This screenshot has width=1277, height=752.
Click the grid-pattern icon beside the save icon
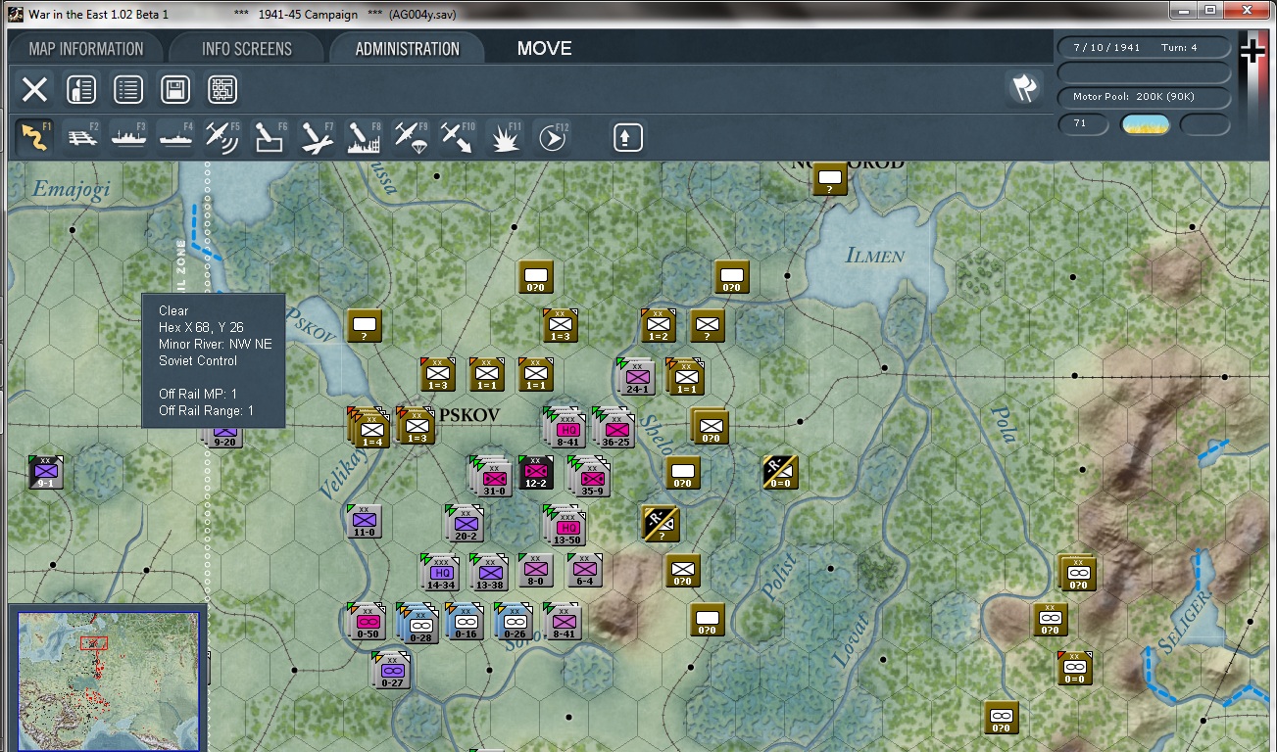click(222, 90)
